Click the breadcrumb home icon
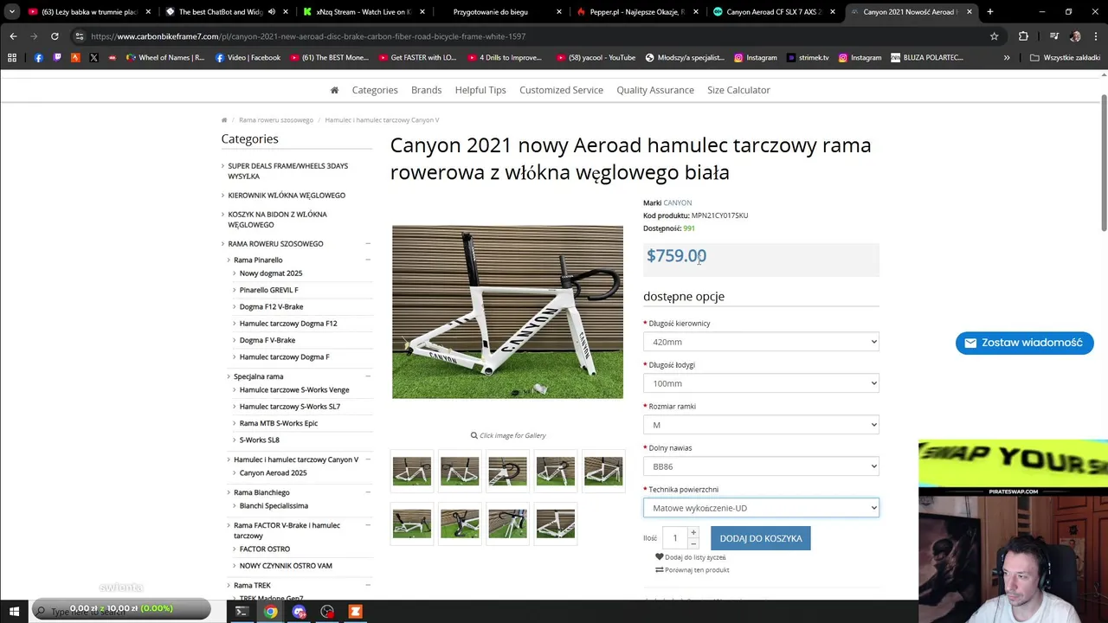 point(224,120)
